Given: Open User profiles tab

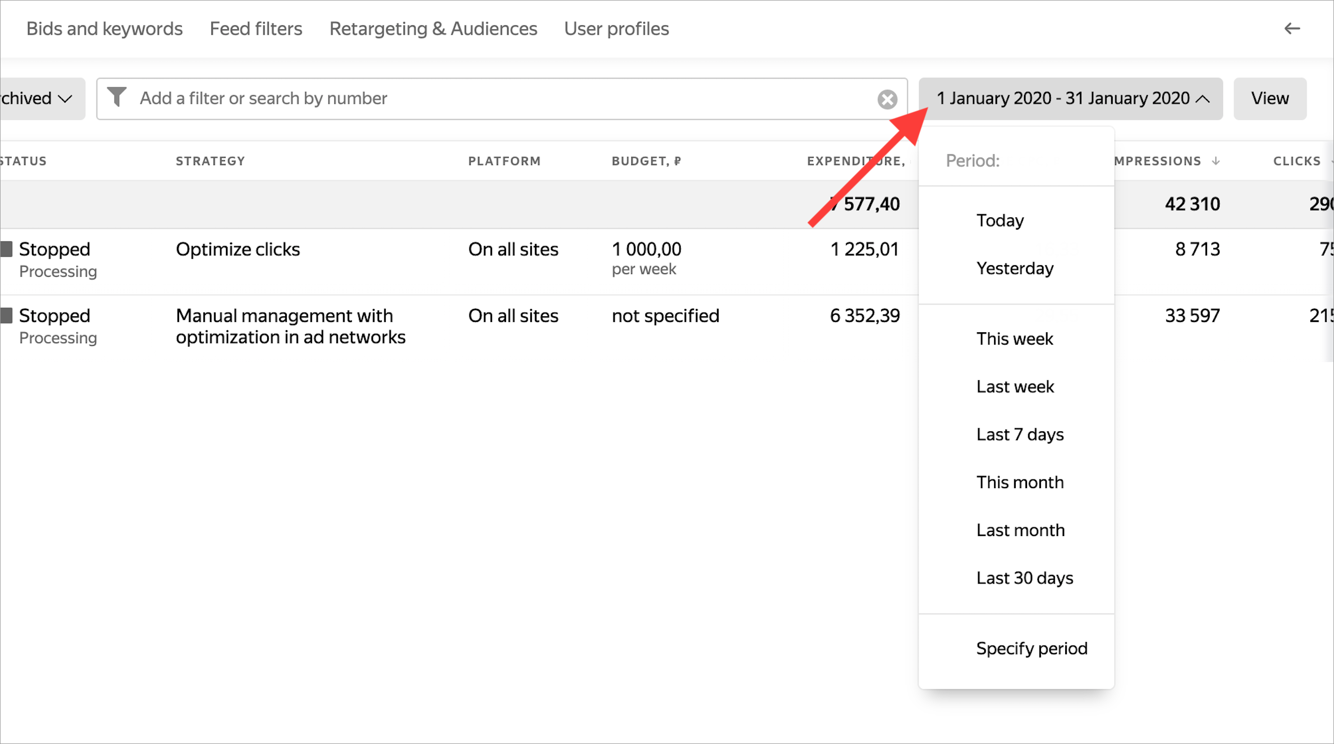Looking at the screenshot, I should pos(616,28).
